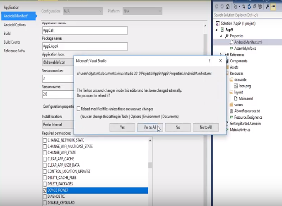The height and width of the screenshot is (206, 282).
Task: Check the DELETE_PACKAGES permission
Action: [x=45, y=184]
